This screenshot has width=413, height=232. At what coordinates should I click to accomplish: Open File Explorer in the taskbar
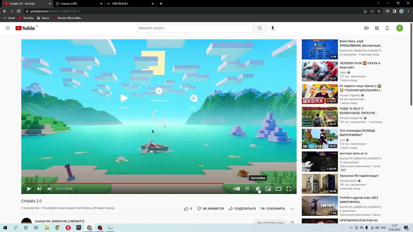(47, 228)
